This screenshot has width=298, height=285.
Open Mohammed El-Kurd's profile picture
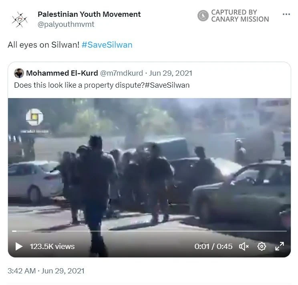tap(19, 73)
